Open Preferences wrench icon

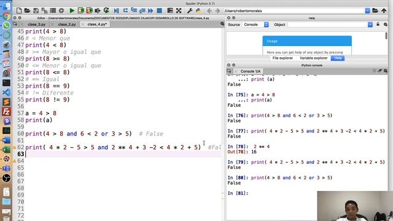(190, 10)
